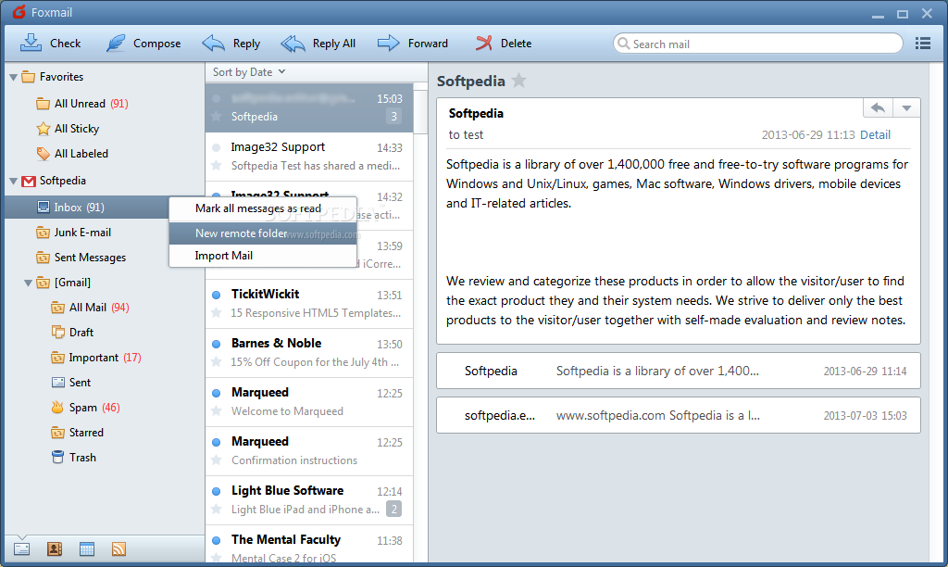Collapse the Favorites group
Image resolution: width=948 pixels, height=567 pixels.
pyautogui.click(x=13, y=78)
